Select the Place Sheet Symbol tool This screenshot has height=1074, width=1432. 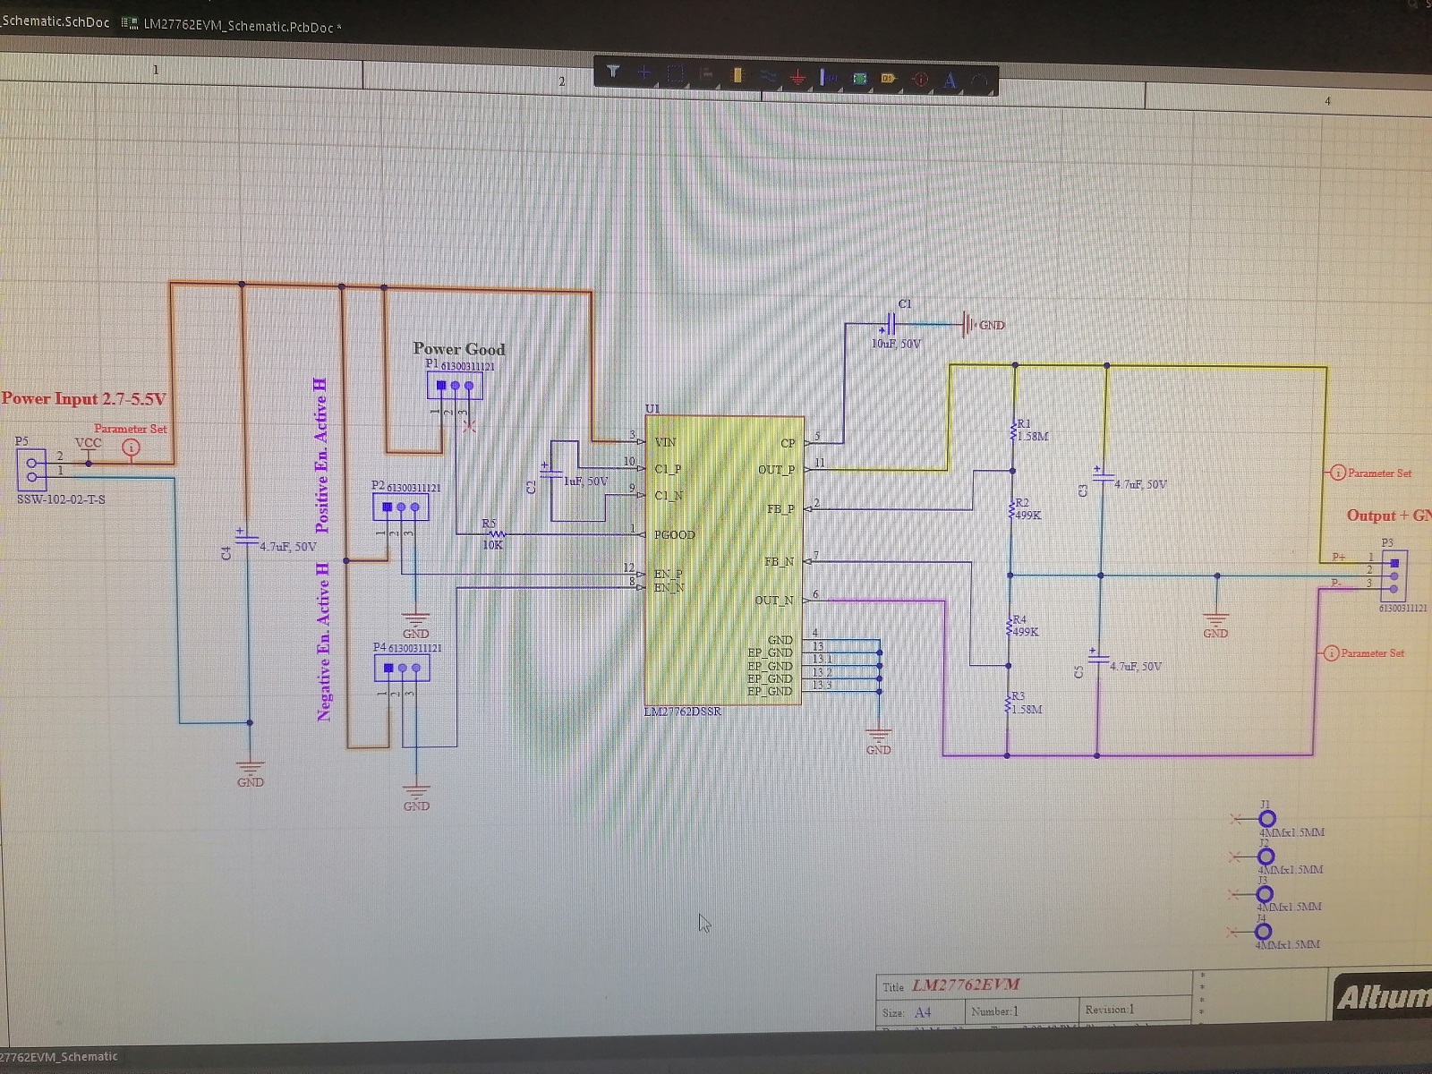[859, 79]
